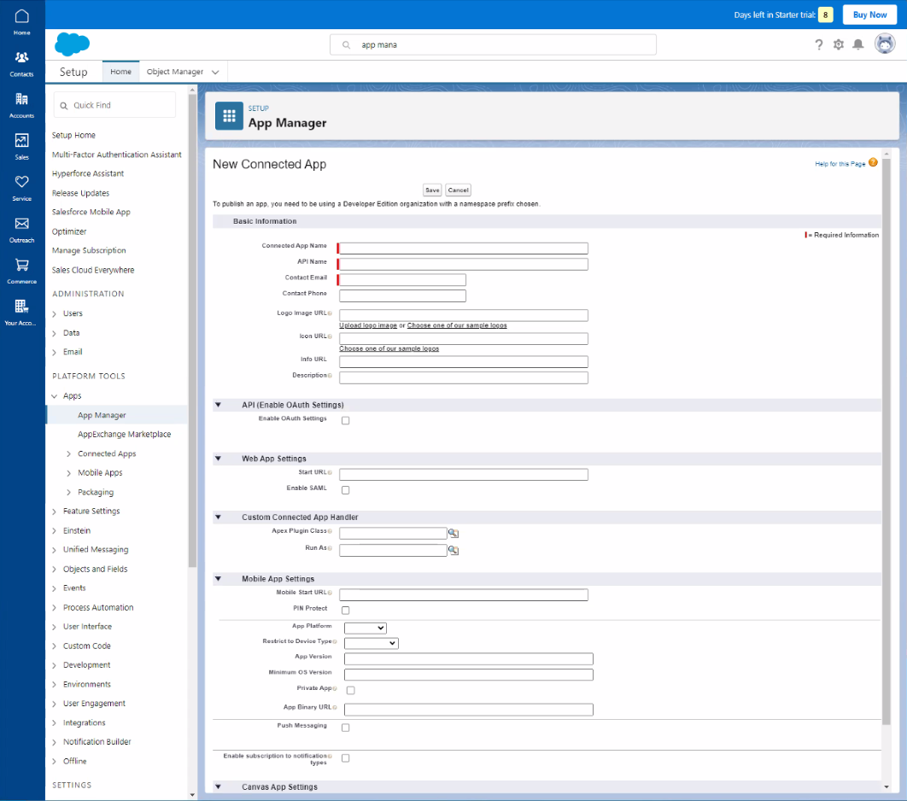The image size is (907, 801).
Task: Open the Run As lookup icon
Action: pyautogui.click(x=453, y=551)
